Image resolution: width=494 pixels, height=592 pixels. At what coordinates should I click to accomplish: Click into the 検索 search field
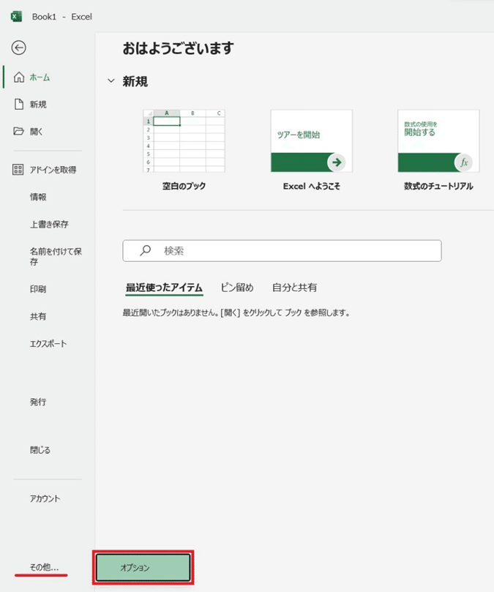282,251
